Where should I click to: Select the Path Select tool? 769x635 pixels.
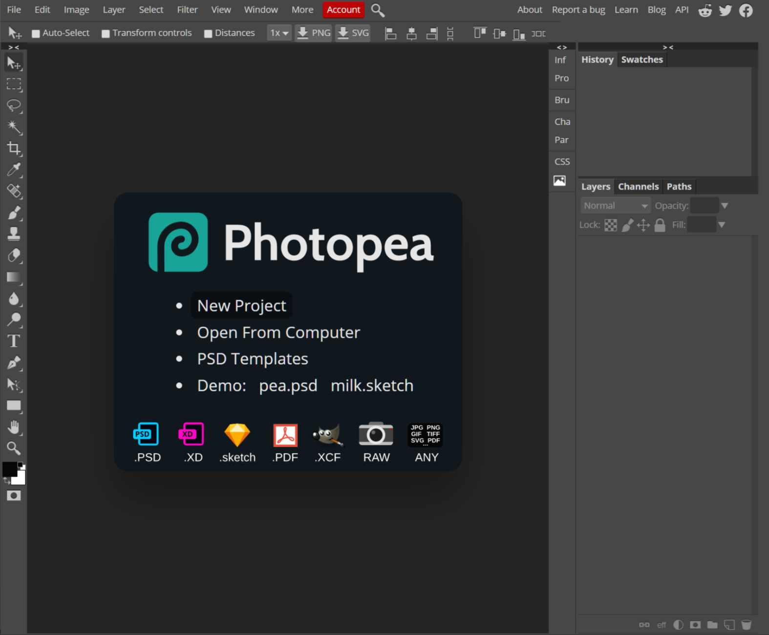(x=14, y=384)
